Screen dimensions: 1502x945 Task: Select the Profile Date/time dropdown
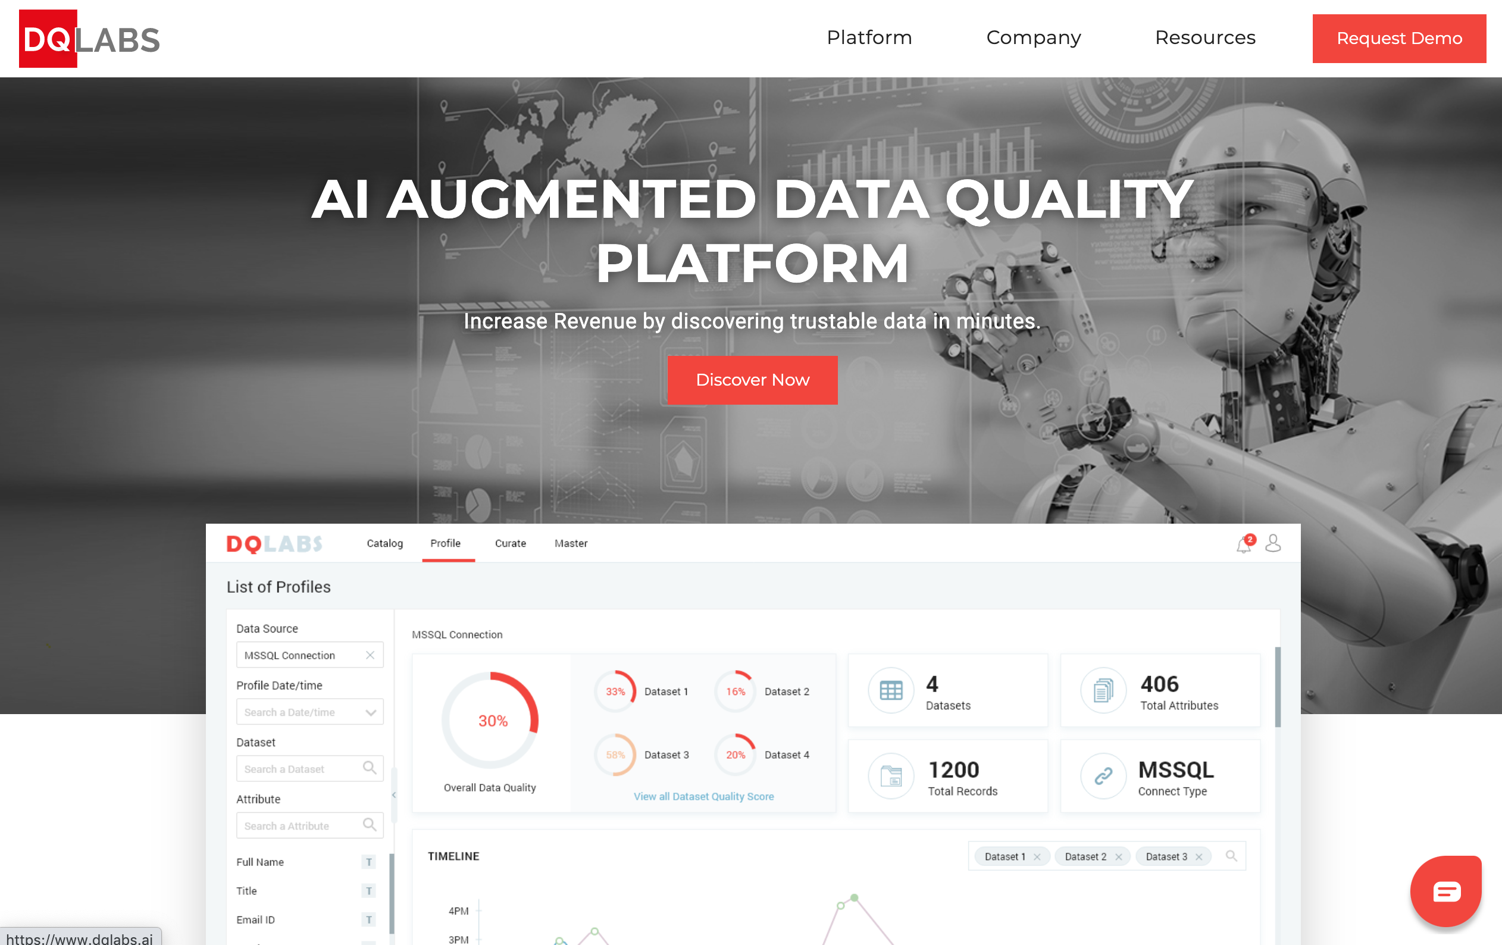point(309,711)
